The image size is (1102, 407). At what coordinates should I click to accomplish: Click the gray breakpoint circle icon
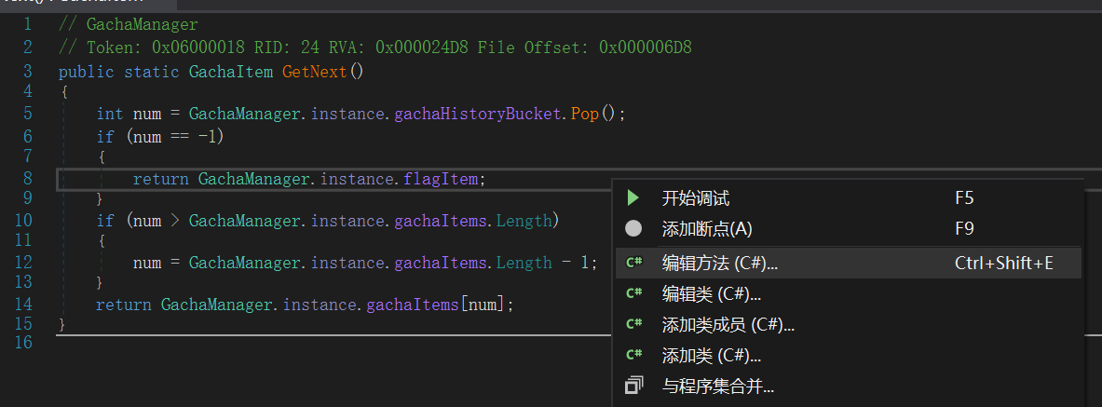point(633,228)
